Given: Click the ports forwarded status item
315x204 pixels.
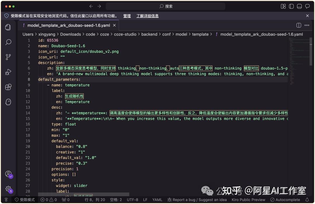Looking at the screenshot, I should pos(66,200).
